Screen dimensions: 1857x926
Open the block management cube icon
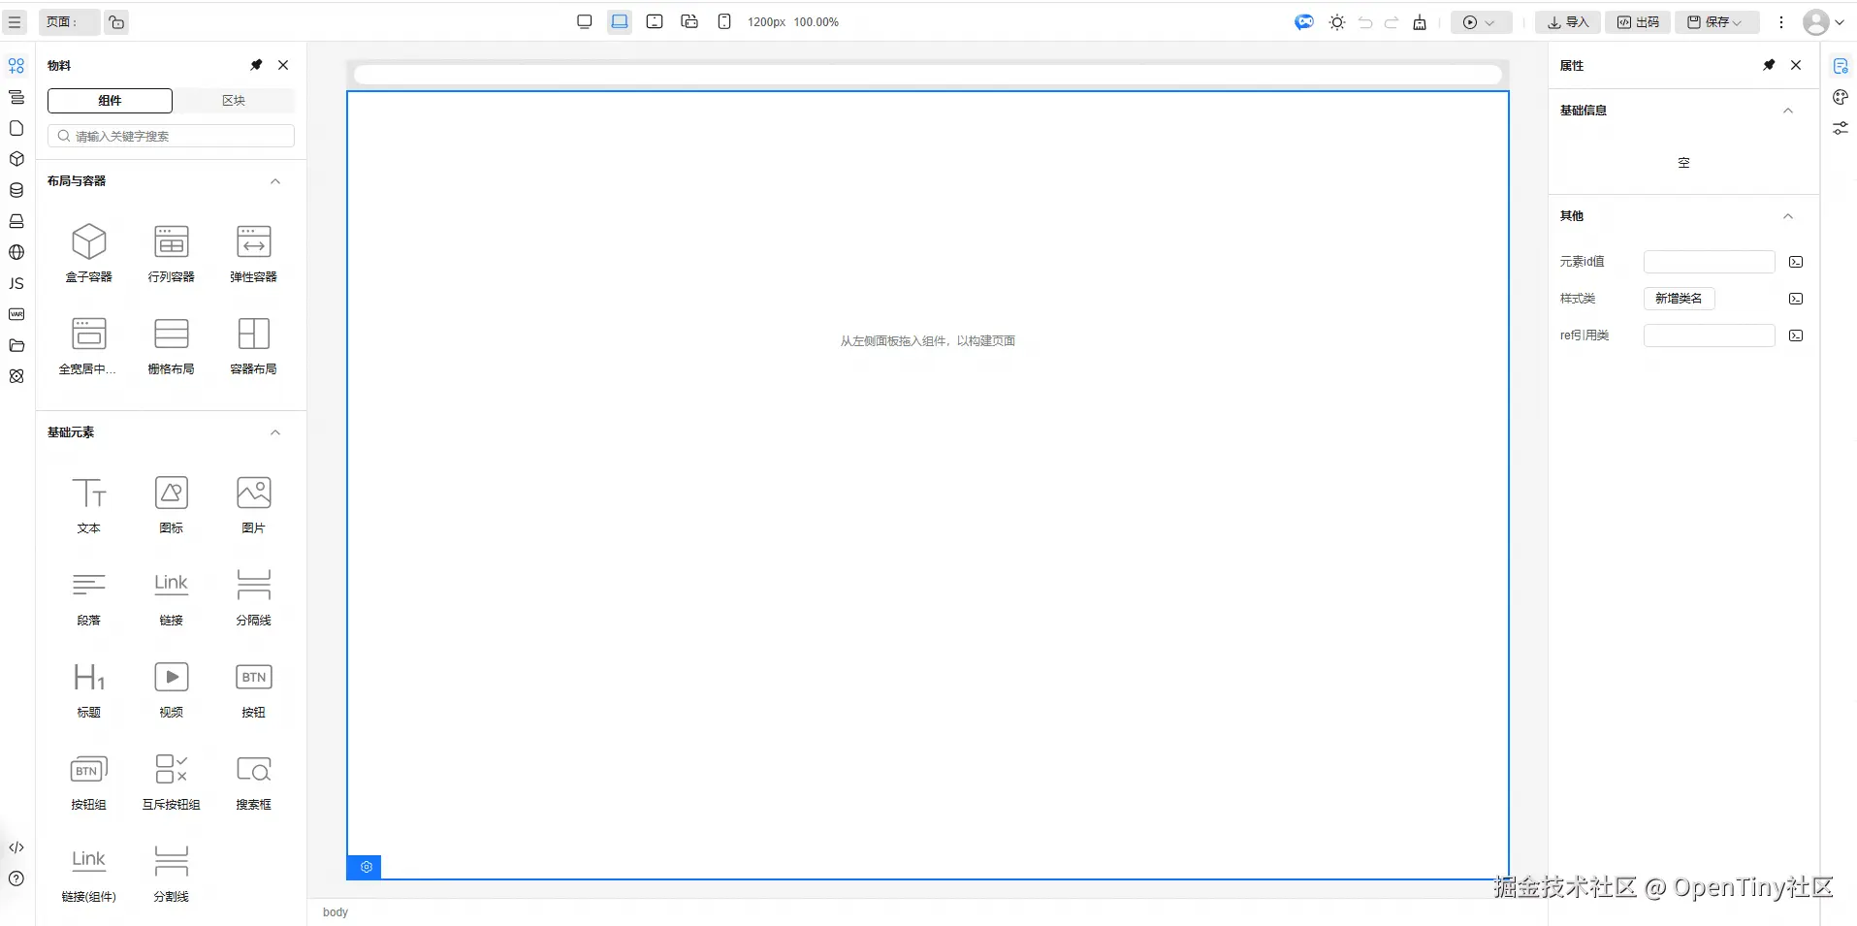click(16, 159)
